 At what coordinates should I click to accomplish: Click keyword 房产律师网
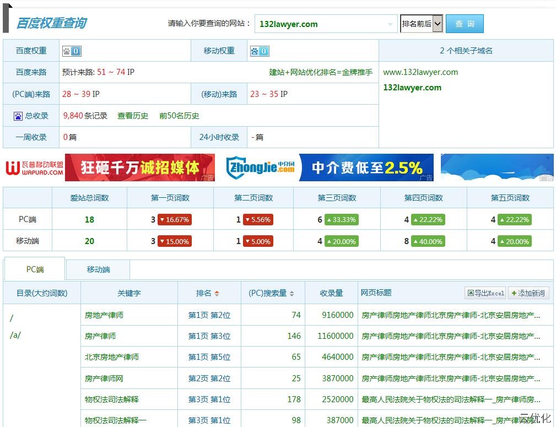(104, 379)
